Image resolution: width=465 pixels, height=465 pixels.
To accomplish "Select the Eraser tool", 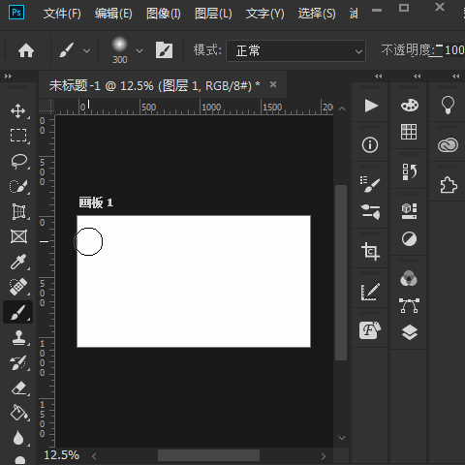I will (18, 388).
